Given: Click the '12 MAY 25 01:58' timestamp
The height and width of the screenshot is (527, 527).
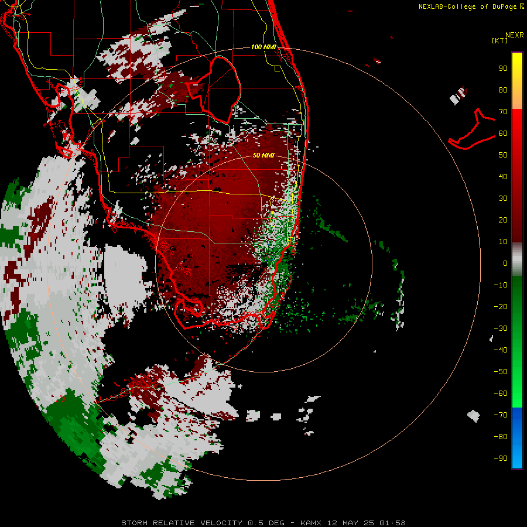Looking at the screenshot, I should tap(367, 523).
